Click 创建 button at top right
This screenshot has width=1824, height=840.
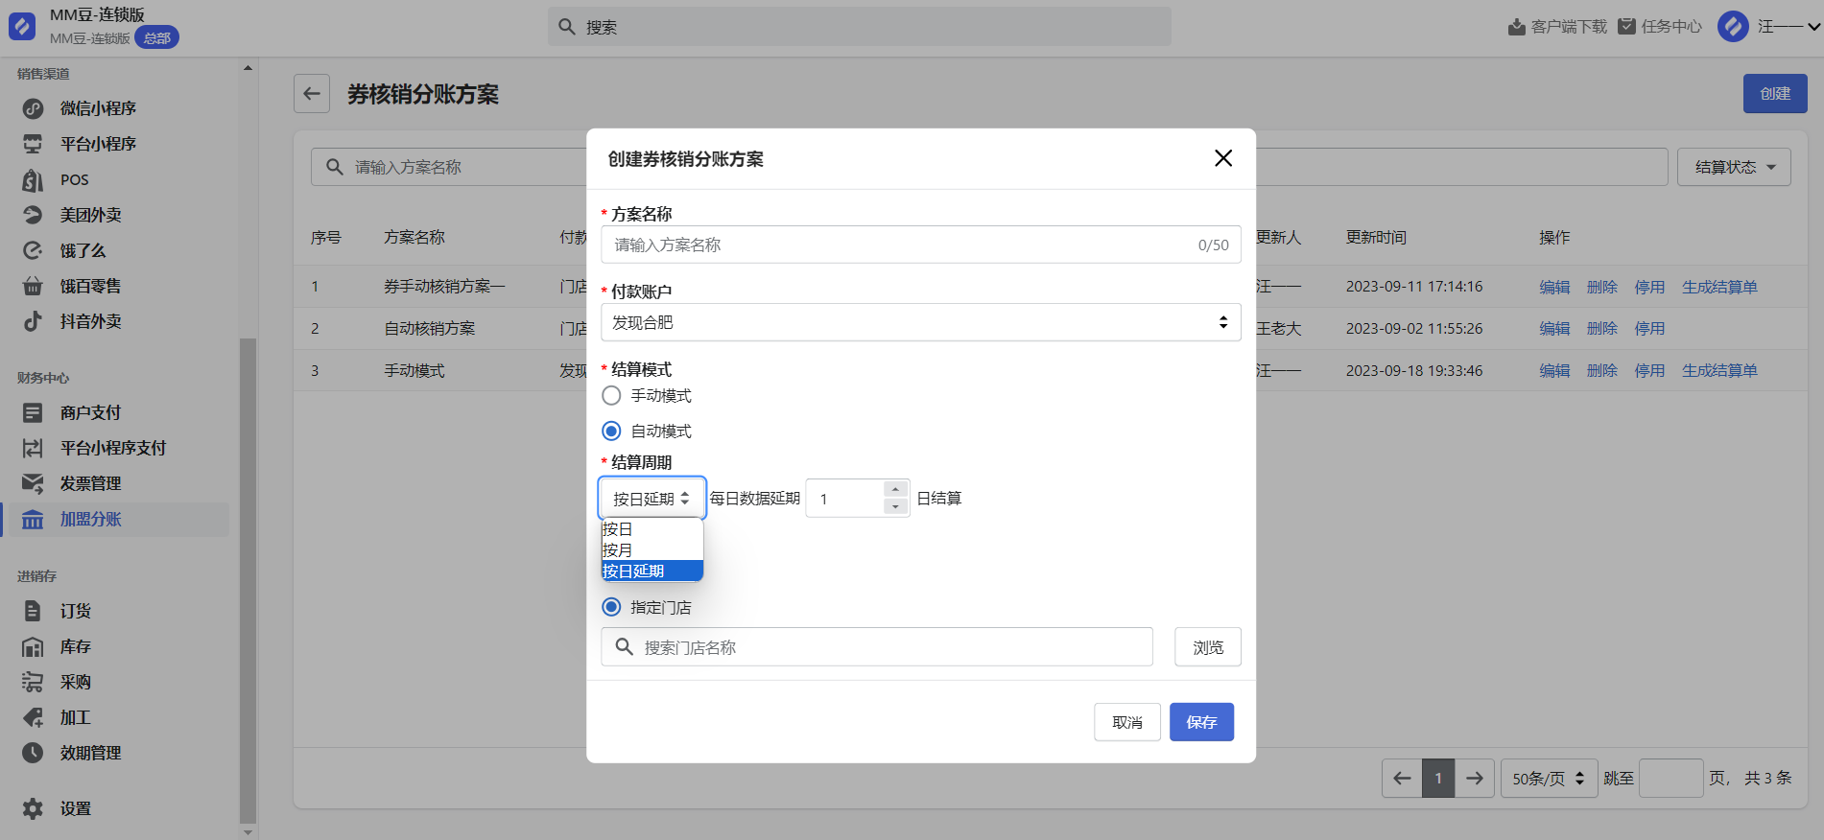pyautogui.click(x=1775, y=93)
